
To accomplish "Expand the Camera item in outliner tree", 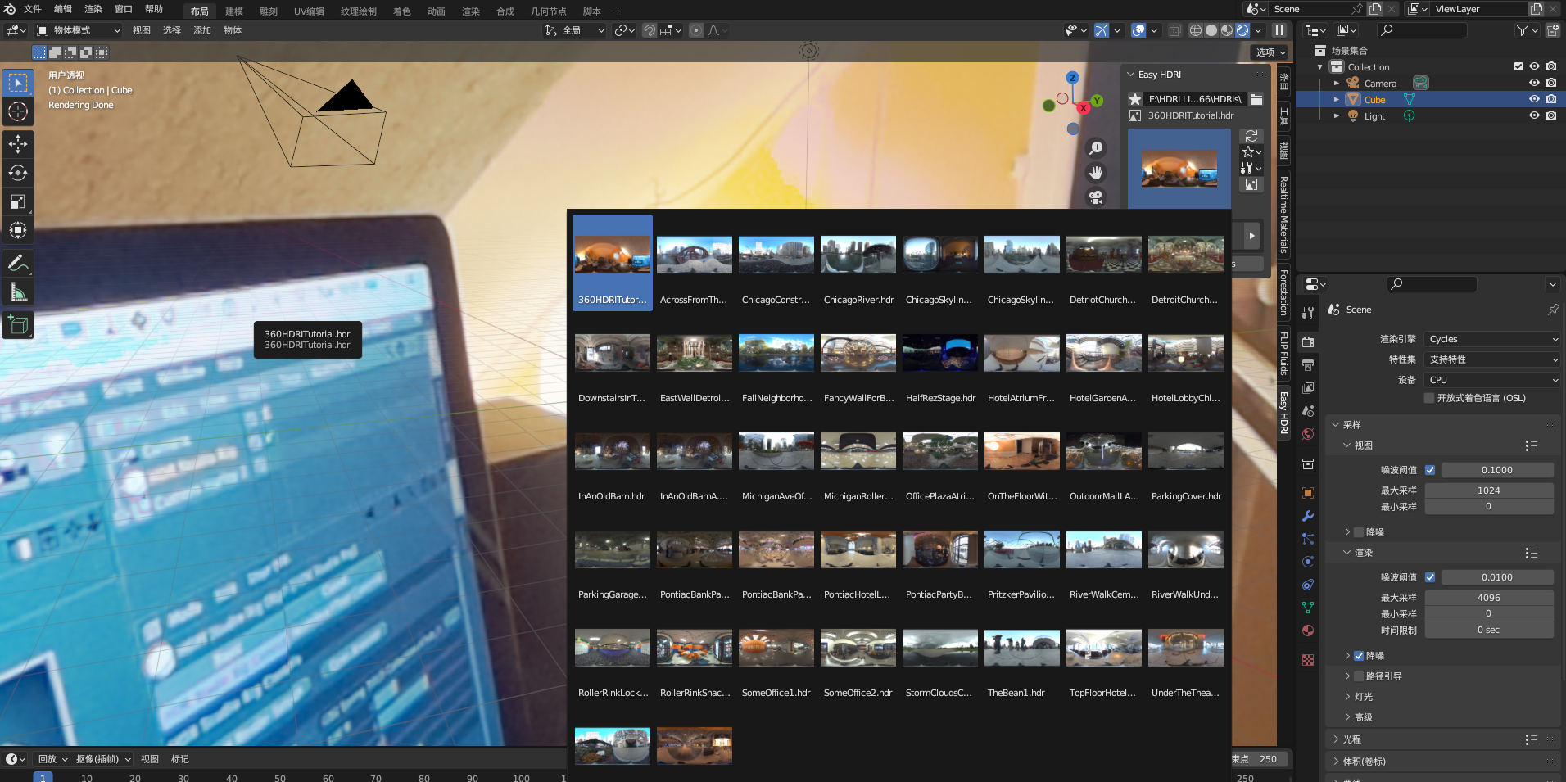I will [x=1337, y=83].
